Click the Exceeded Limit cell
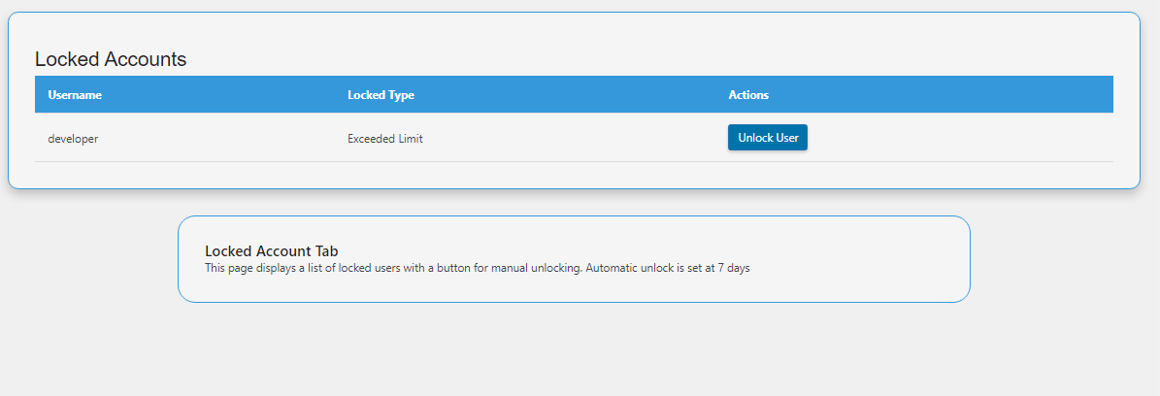The height and width of the screenshot is (396, 1160). (385, 139)
